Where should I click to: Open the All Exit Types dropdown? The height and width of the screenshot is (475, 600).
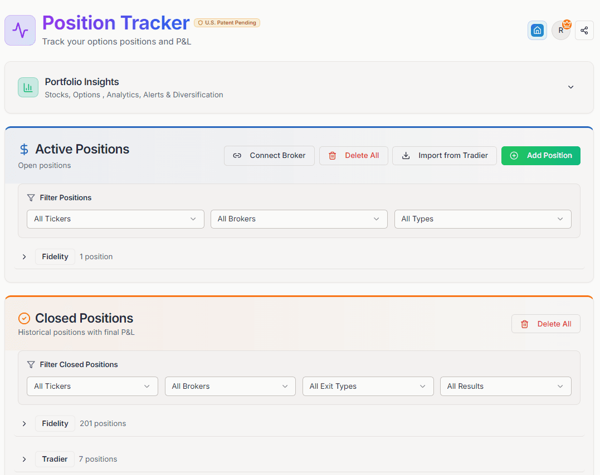[368, 386]
